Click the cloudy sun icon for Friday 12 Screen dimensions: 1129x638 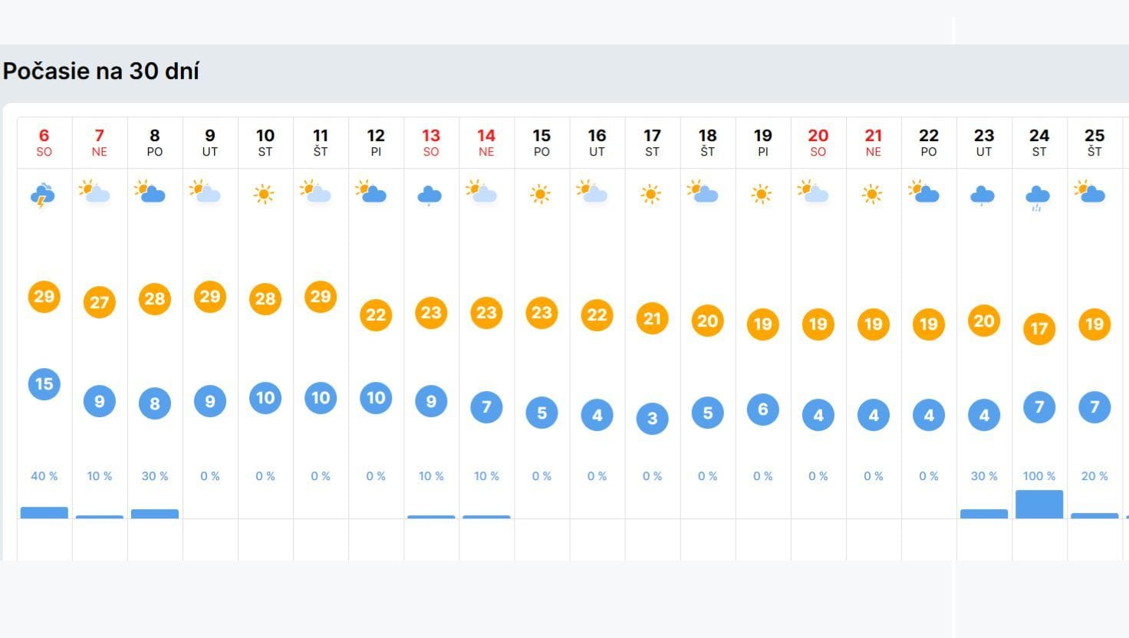tap(374, 192)
